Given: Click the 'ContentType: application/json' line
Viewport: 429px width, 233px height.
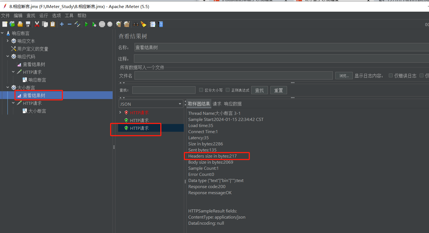Looking at the screenshot, I should [217, 217].
